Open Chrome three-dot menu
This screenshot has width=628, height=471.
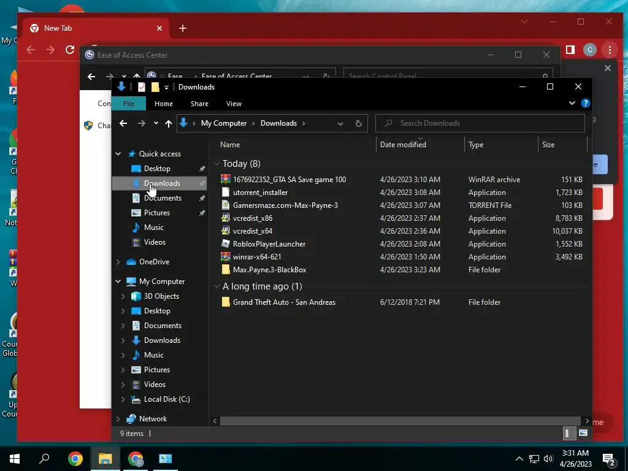(x=610, y=50)
